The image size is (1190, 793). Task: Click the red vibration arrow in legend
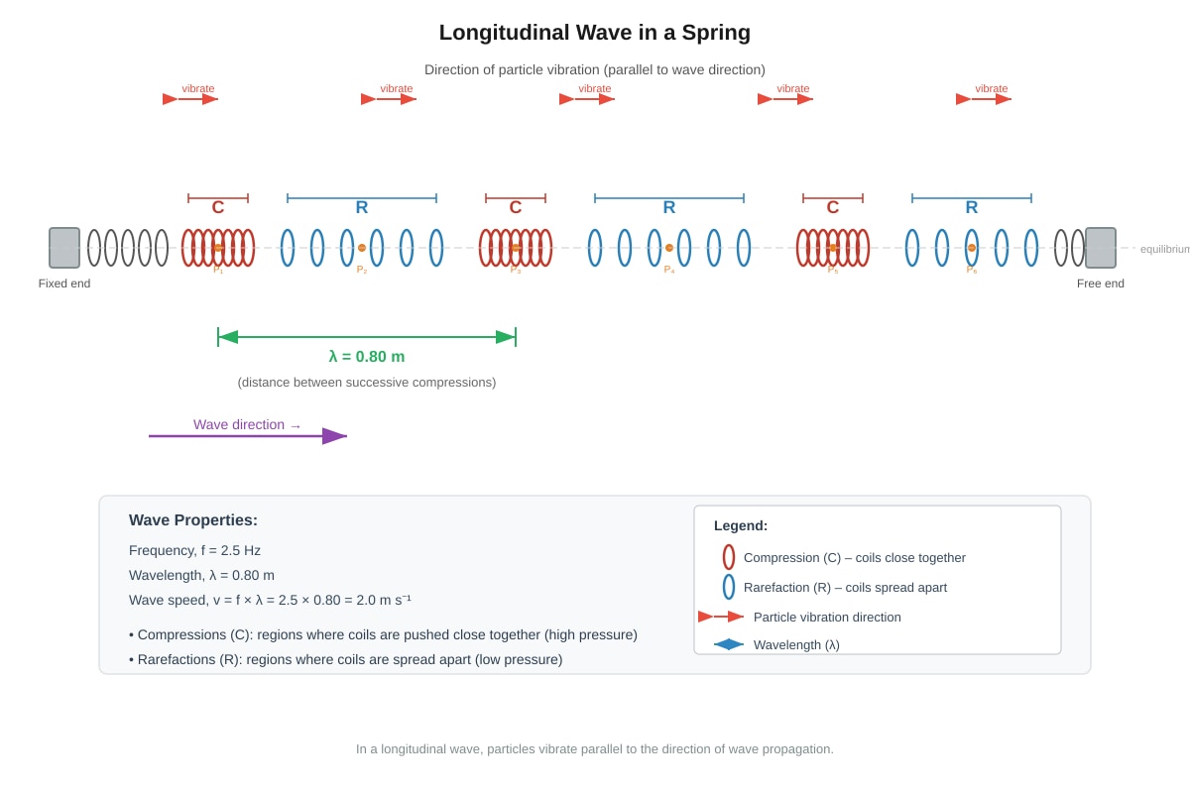click(x=721, y=617)
